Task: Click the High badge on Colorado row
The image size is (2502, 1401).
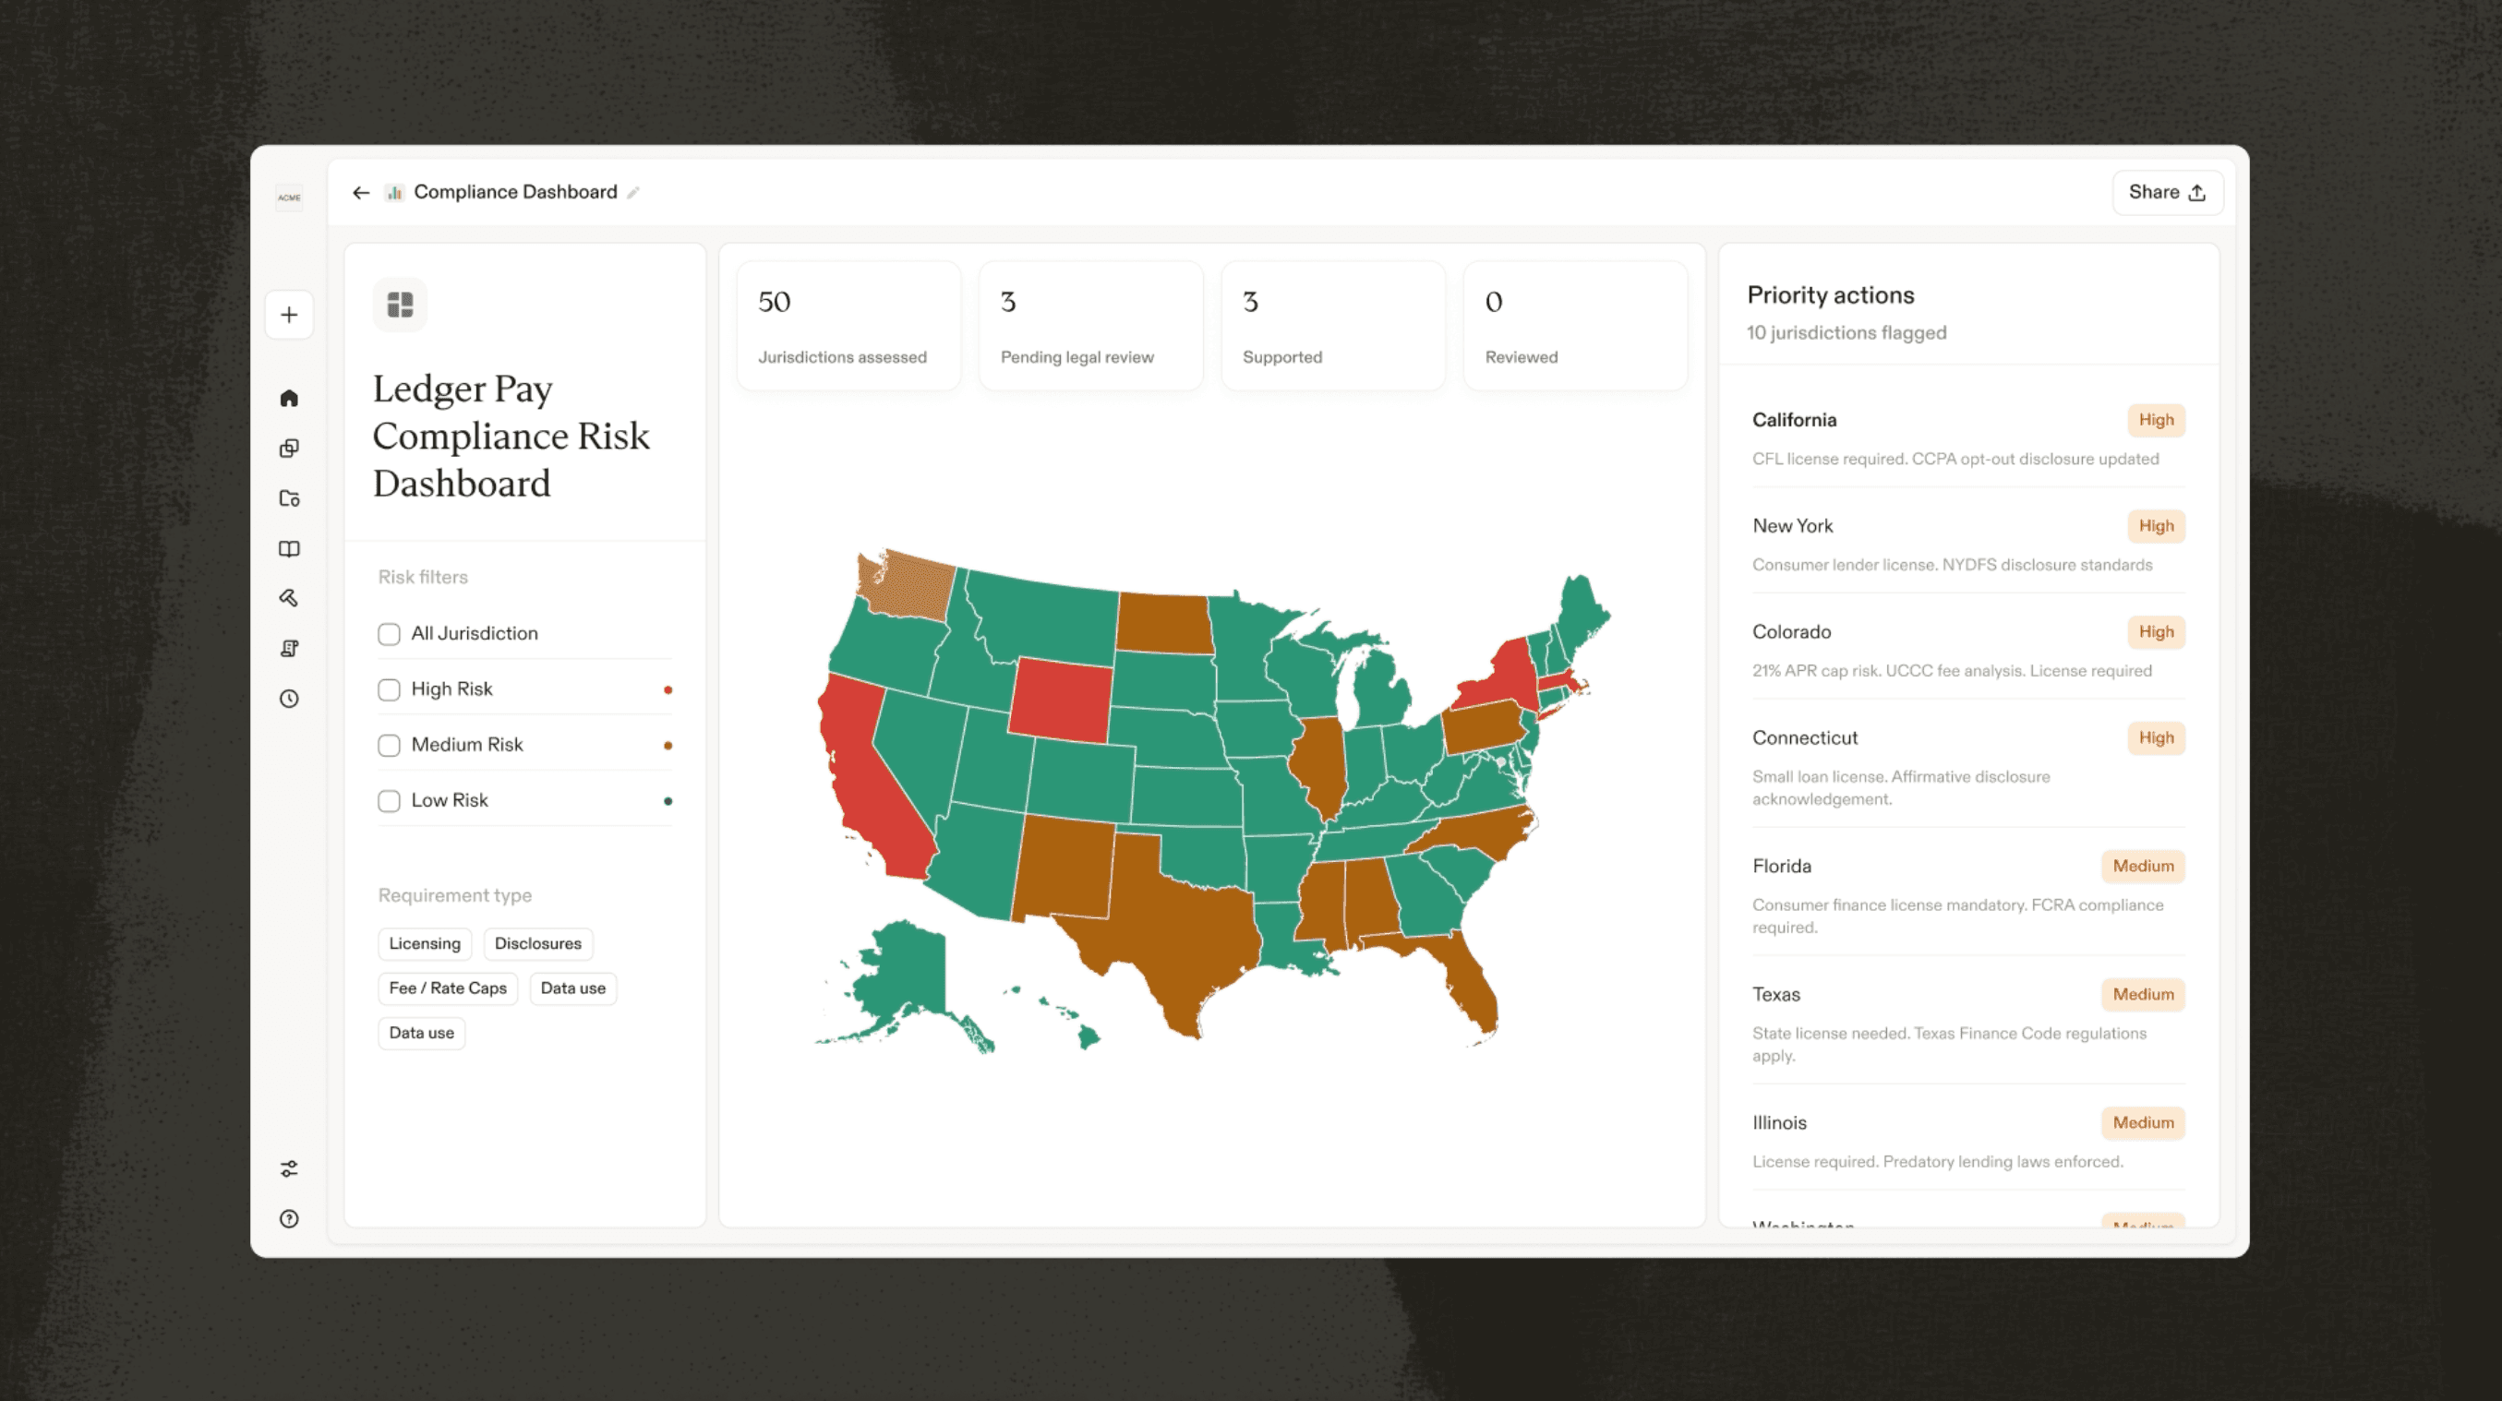Action: click(x=2155, y=632)
